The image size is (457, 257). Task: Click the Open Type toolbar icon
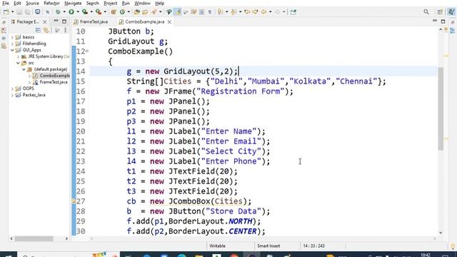pos(136,12)
